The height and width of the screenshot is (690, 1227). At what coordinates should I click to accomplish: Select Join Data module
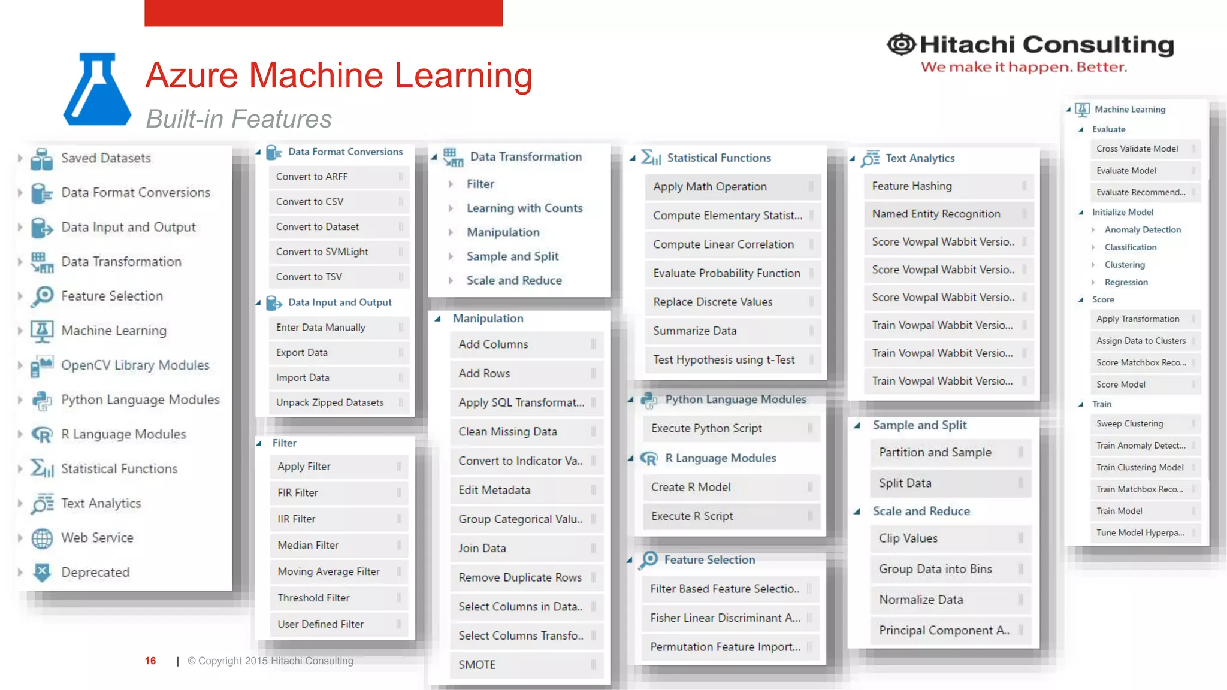point(526,549)
